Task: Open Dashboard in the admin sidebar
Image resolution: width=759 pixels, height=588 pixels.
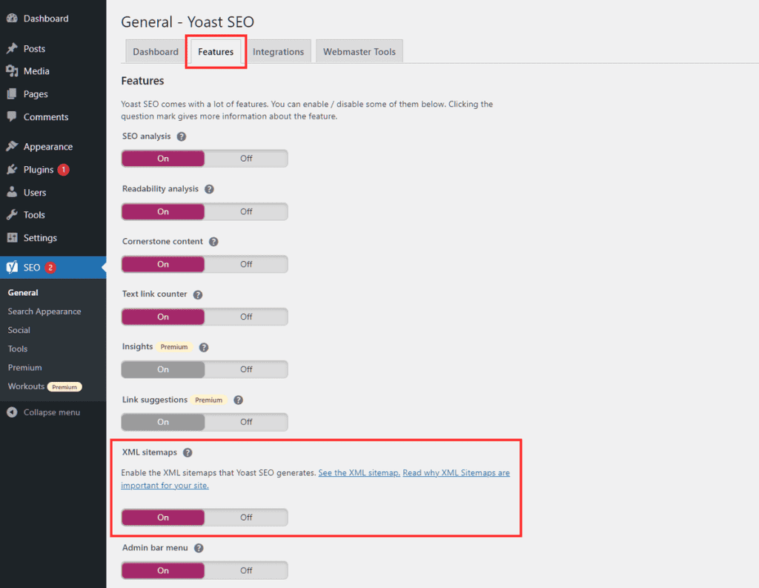Action: pyautogui.click(x=46, y=19)
